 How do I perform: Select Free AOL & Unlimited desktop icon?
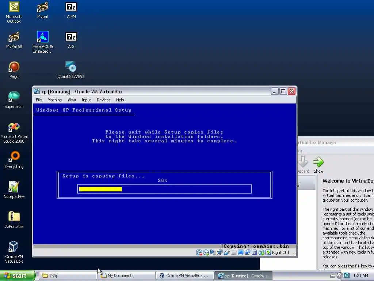[43, 42]
